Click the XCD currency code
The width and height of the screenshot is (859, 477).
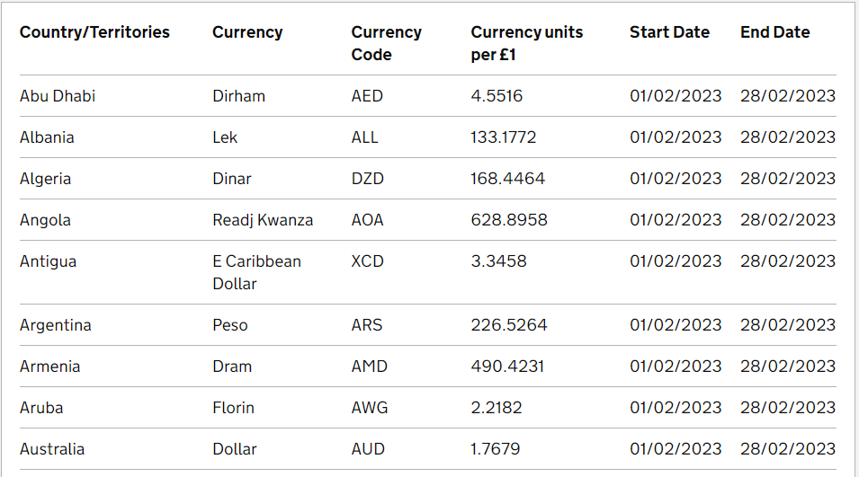coord(368,261)
